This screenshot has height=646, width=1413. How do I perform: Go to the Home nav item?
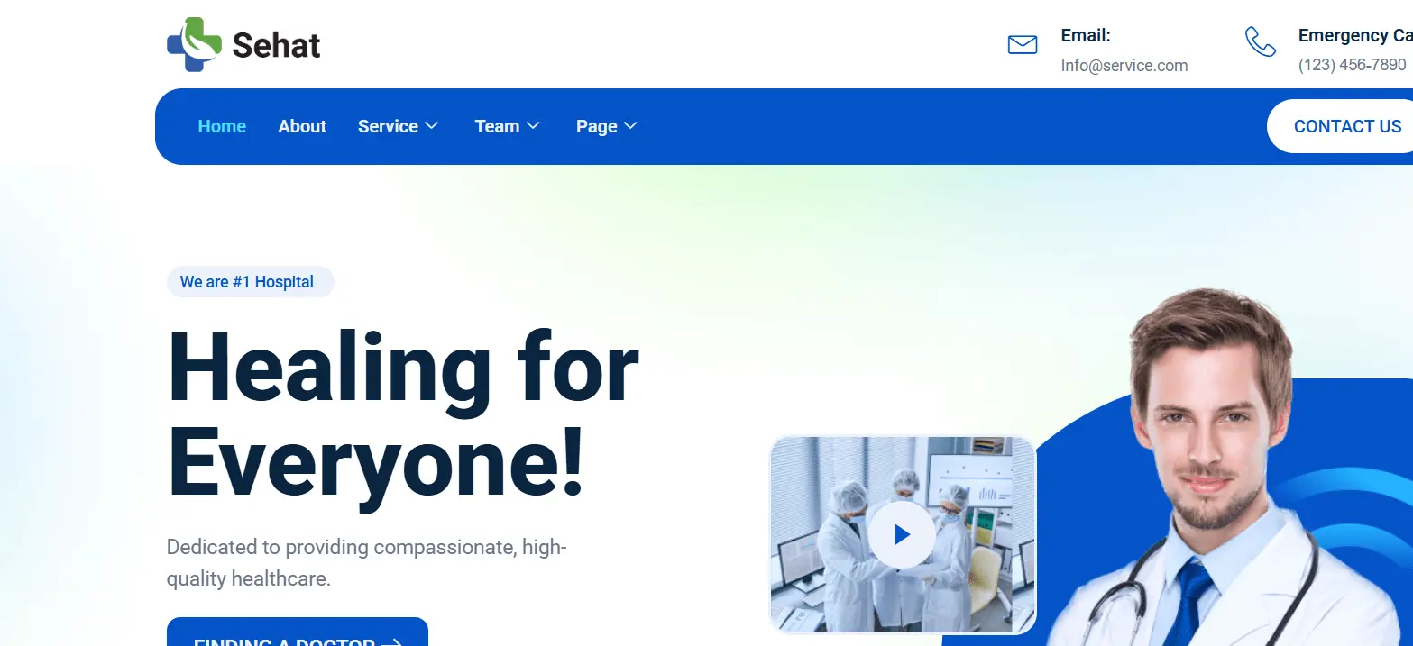point(222,126)
